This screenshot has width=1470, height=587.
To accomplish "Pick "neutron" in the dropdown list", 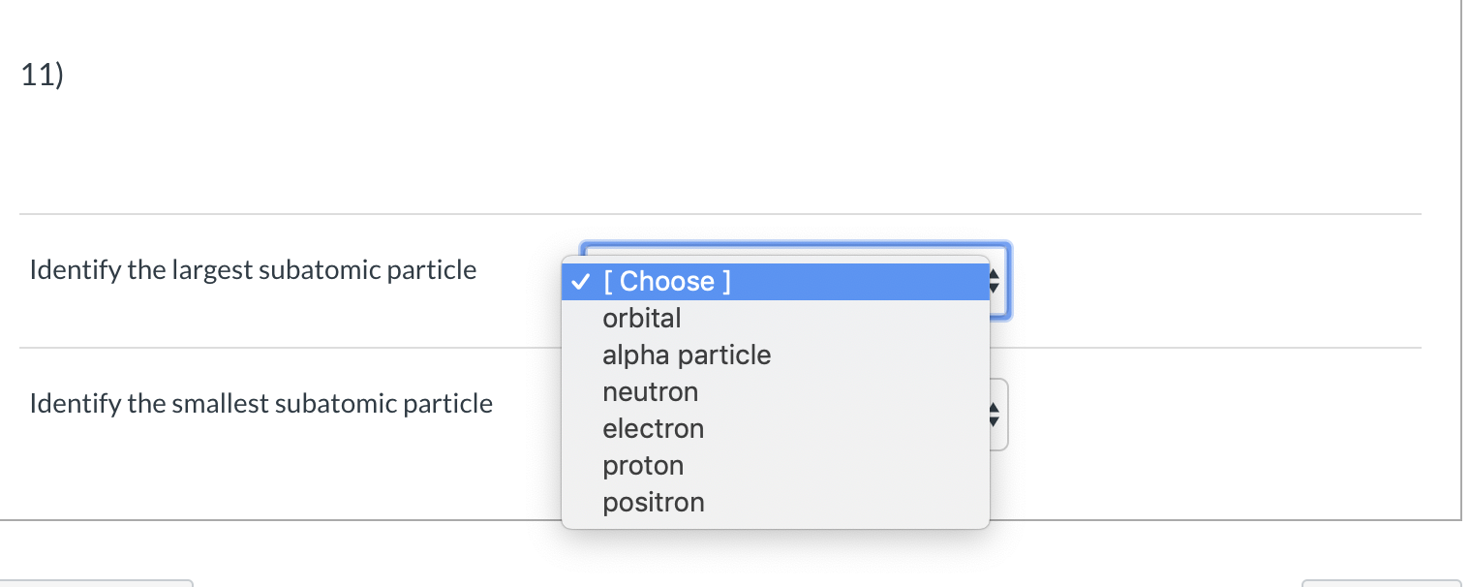I will click(x=650, y=392).
